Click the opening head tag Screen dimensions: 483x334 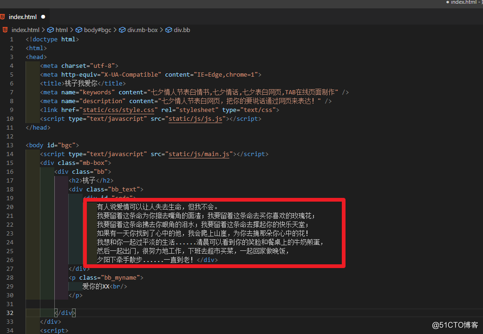click(36, 57)
